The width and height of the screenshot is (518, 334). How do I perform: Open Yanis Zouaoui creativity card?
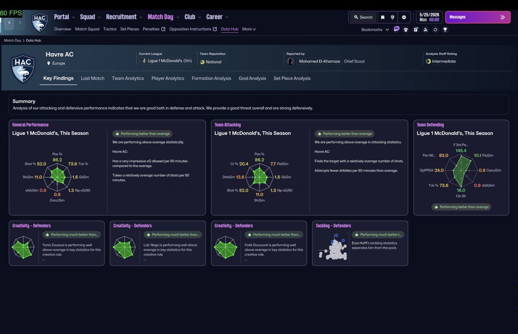pos(57,243)
